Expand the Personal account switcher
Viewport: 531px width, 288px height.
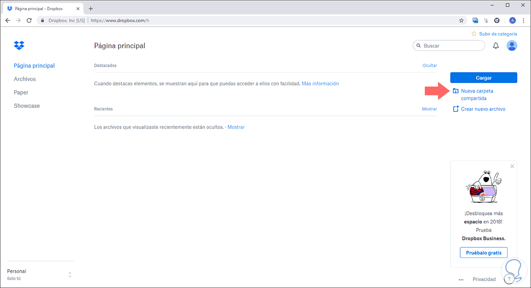(70, 275)
